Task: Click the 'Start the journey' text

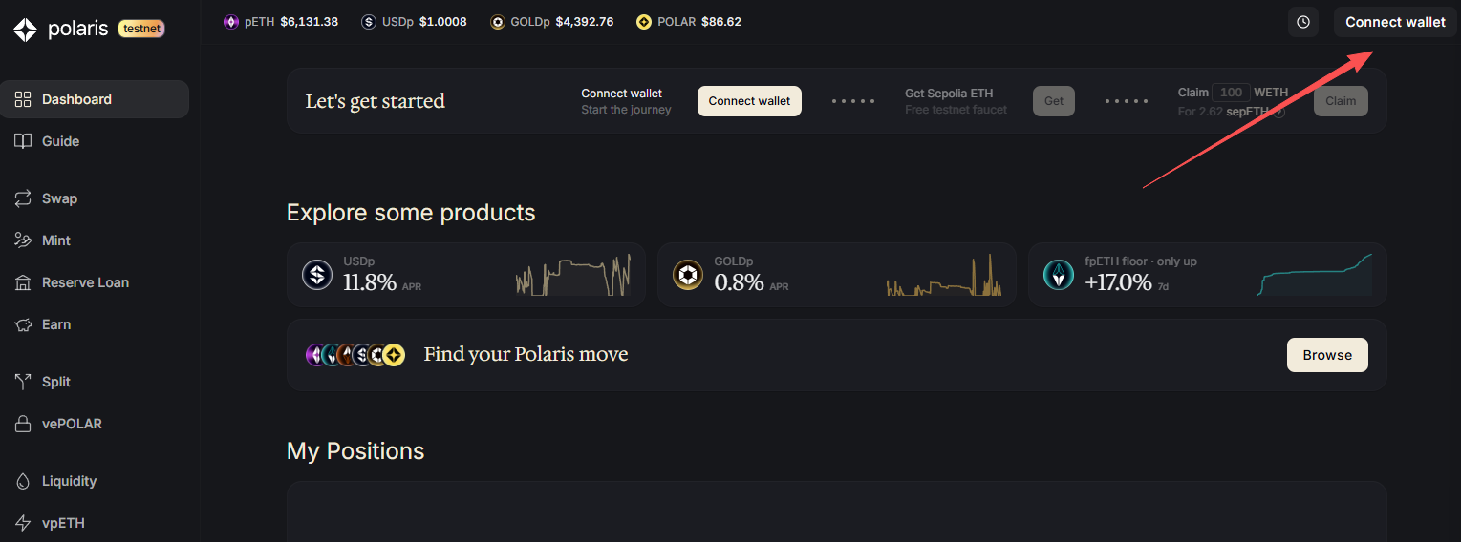Action: pyautogui.click(x=626, y=110)
